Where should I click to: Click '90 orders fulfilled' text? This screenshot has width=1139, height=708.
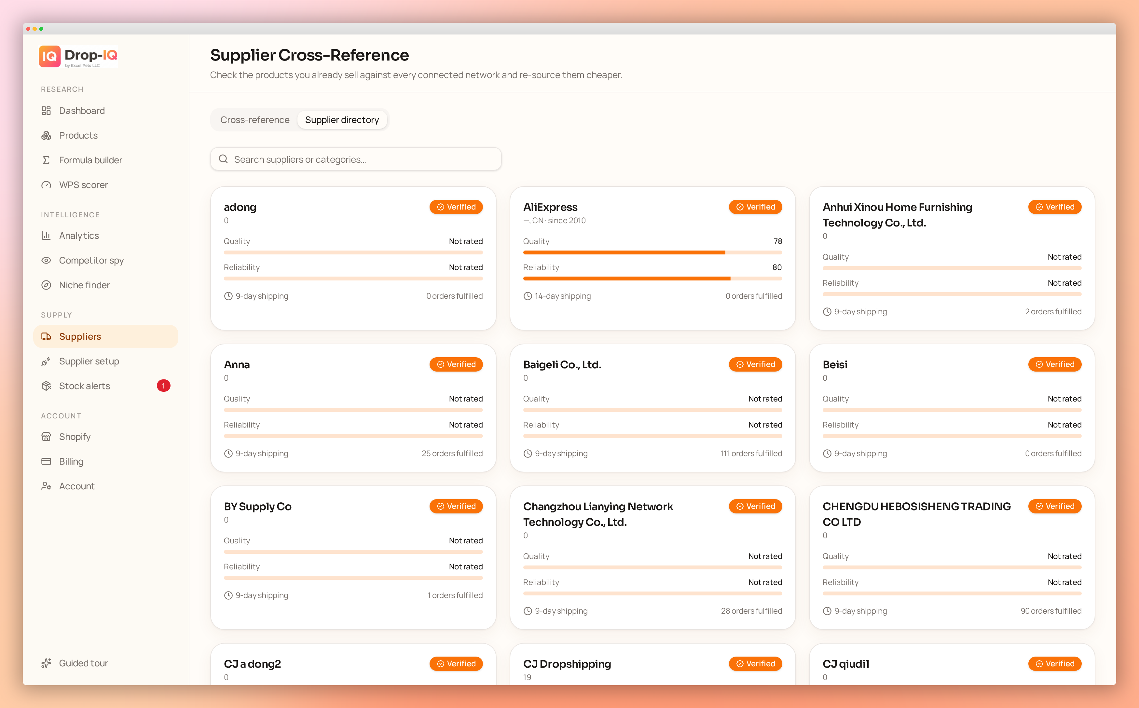pyautogui.click(x=1051, y=611)
